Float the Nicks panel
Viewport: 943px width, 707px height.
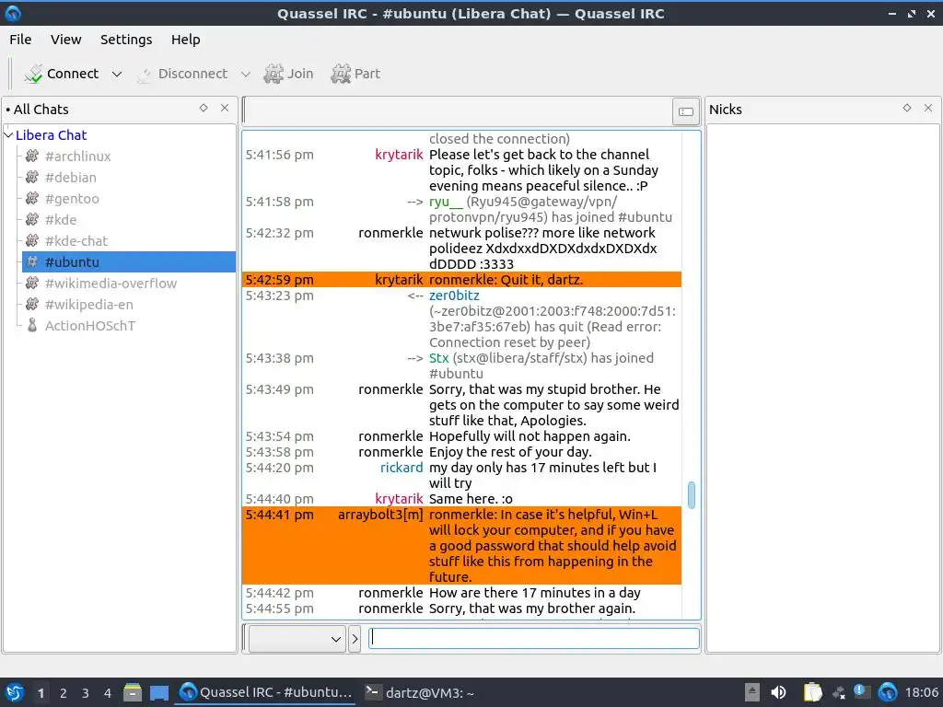click(907, 109)
